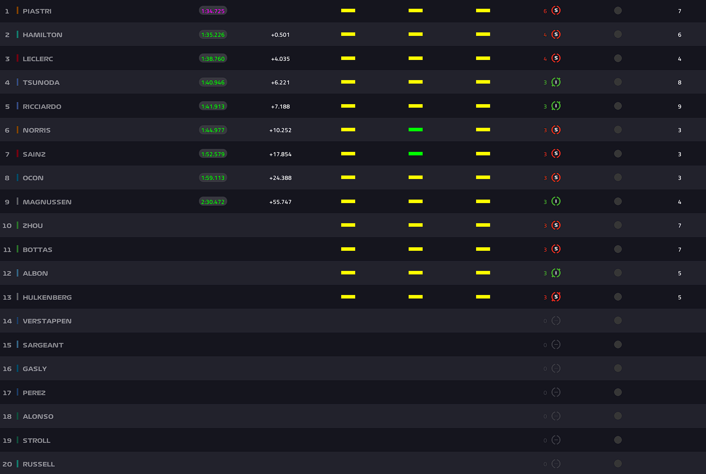Image resolution: width=706 pixels, height=474 pixels.
Task: Select Magnussen's lap time 2:30.472
Action: click(213, 202)
